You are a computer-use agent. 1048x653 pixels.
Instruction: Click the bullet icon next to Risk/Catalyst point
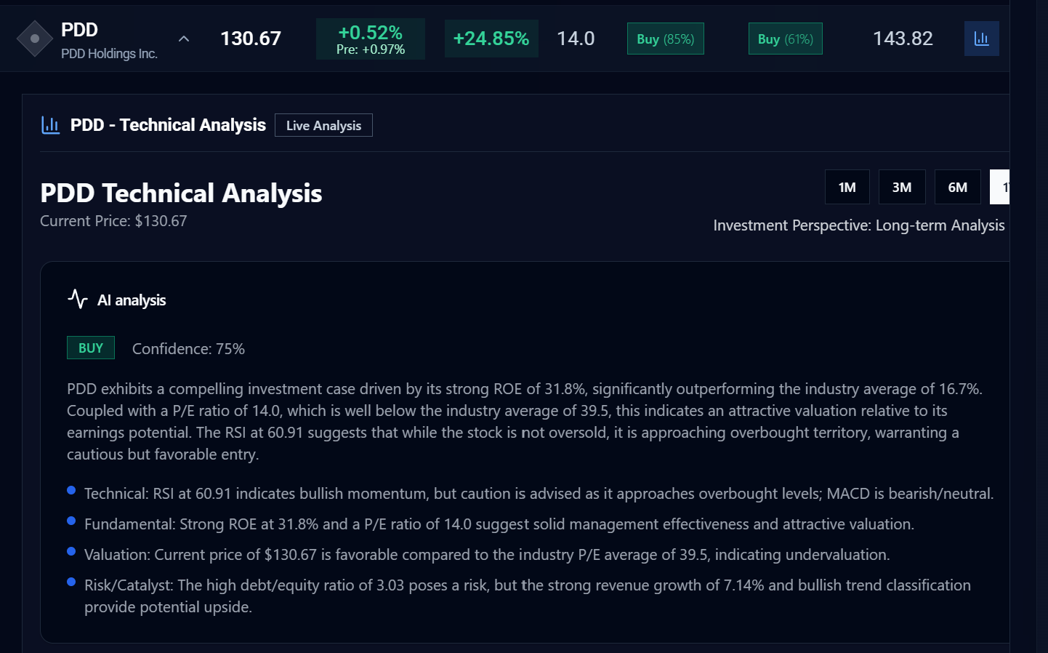[x=70, y=580]
